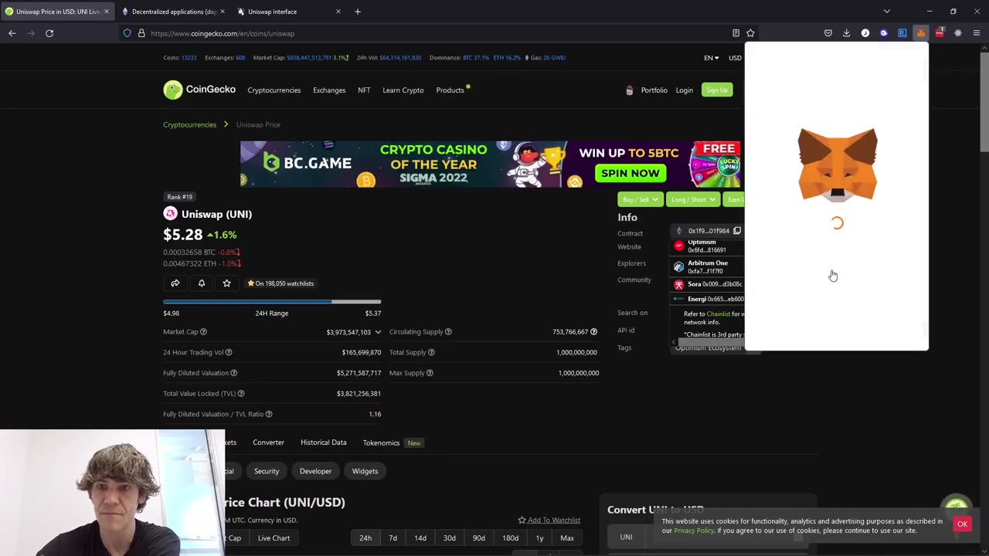Click the bookmark star in address bar

pyautogui.click(x=750, y=33)
